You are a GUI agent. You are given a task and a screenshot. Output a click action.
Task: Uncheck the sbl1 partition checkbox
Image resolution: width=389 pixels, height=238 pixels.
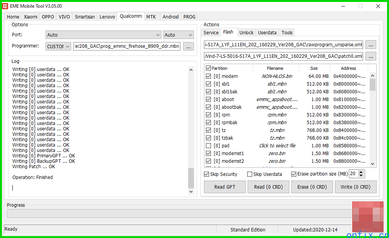208,84
